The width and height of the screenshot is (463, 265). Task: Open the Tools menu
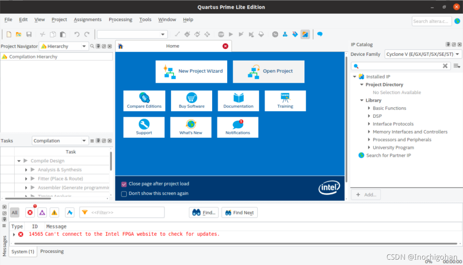[145, 19]
